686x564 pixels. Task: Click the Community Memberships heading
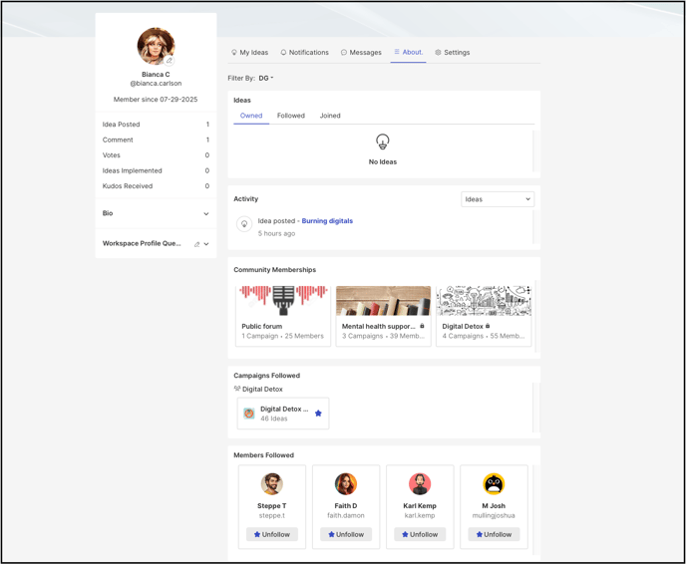coord(275,270)
